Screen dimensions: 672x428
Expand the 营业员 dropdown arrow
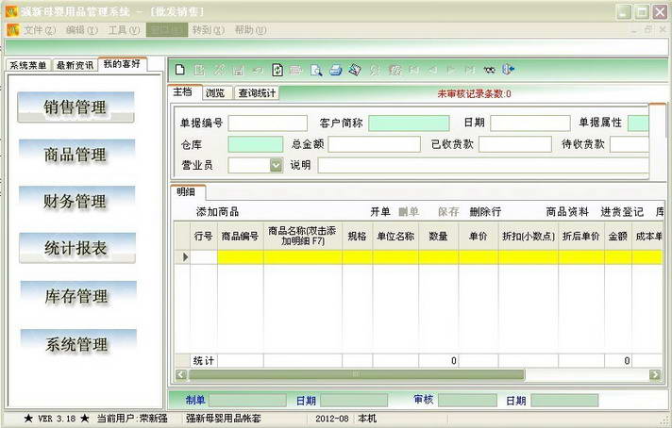pos(277,165)
